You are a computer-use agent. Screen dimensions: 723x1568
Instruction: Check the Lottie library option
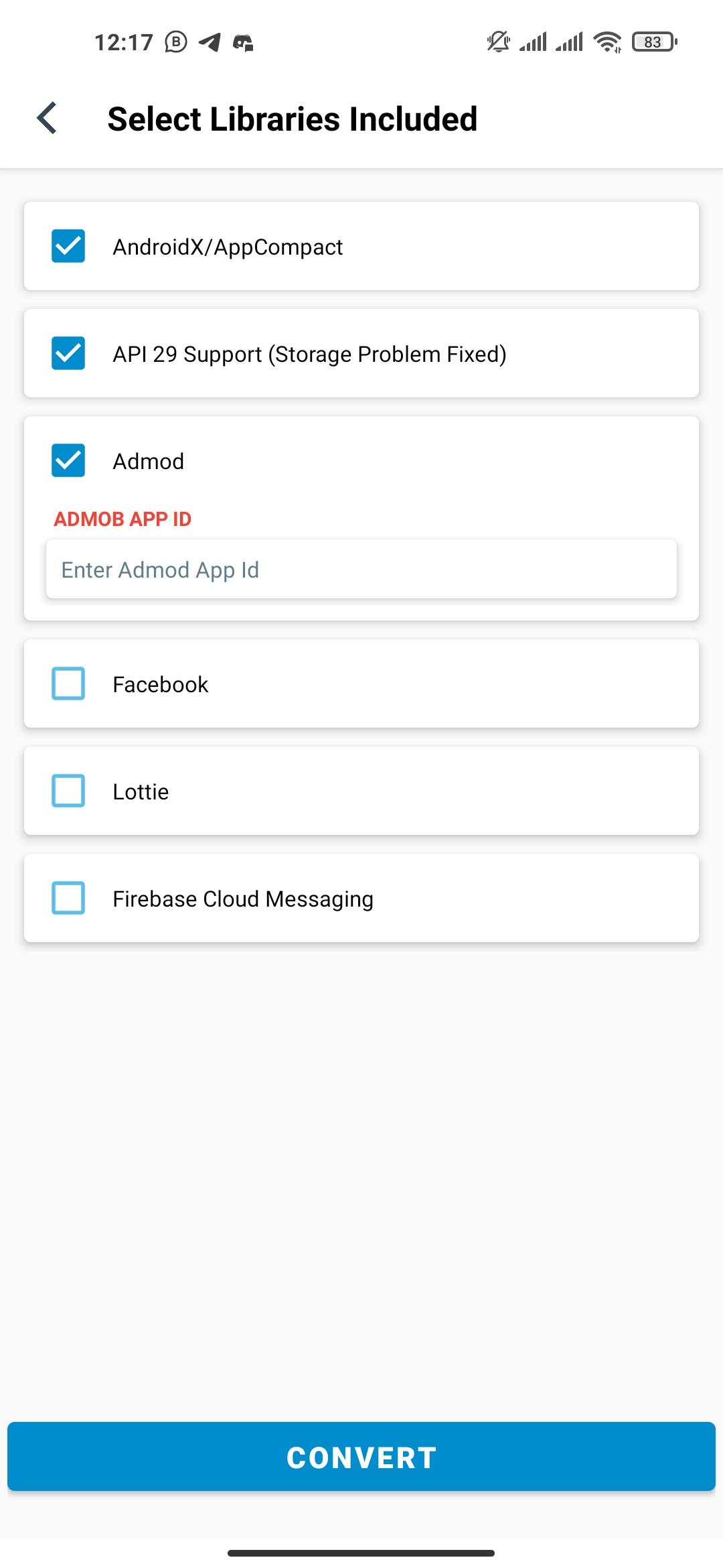click(x=68, y=791)
